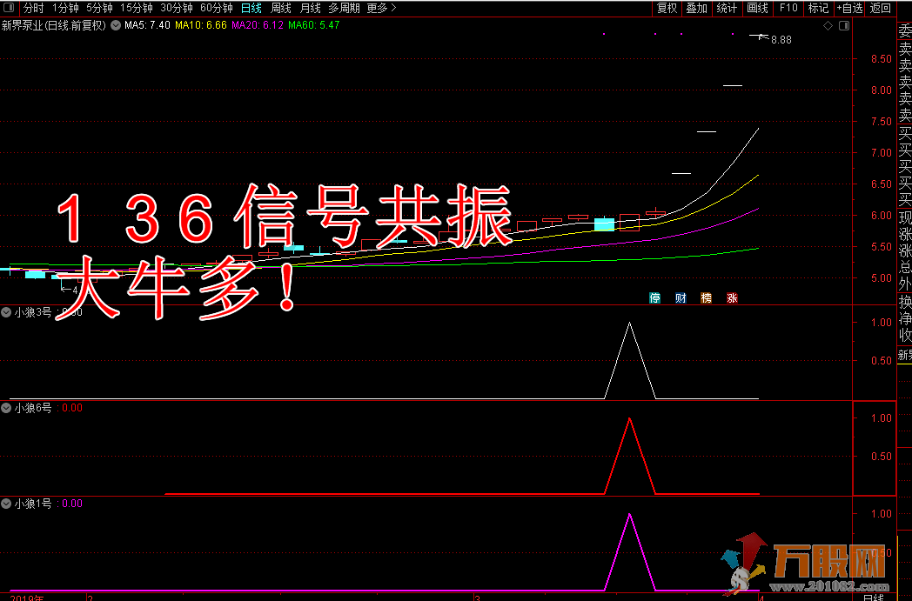
Task: Open the 复权 adjustment button
Action: [x=667, y=8]
